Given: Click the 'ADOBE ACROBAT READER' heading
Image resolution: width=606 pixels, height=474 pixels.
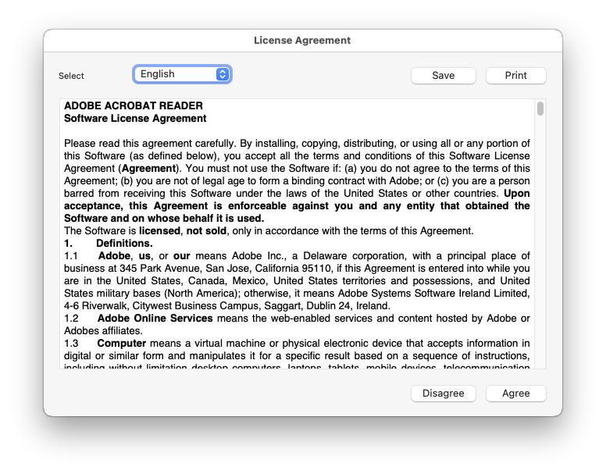Looking at the screenshot, I should (134, 106).
